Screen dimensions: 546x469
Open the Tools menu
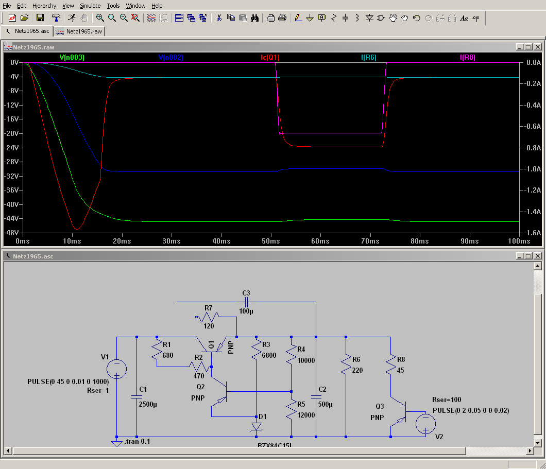[113, 6]
